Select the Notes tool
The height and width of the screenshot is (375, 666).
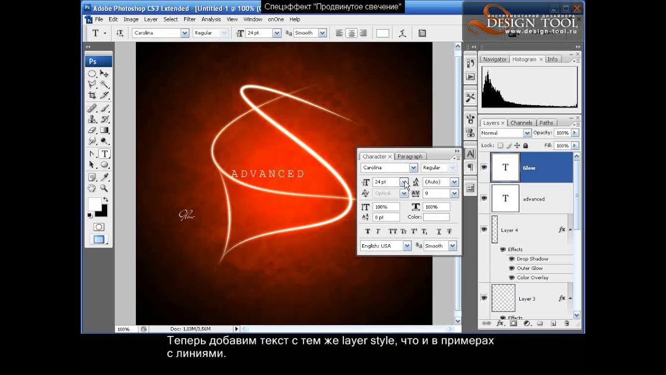[x=92, y=178]
